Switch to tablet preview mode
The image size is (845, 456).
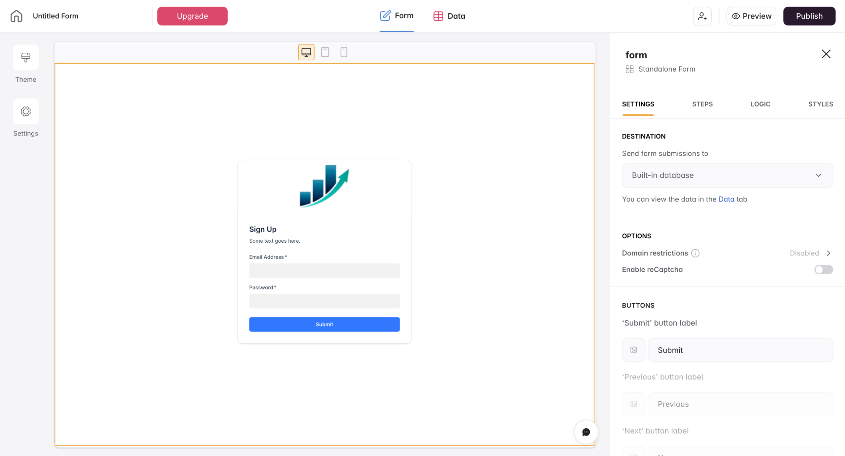[x=325, y=52]
